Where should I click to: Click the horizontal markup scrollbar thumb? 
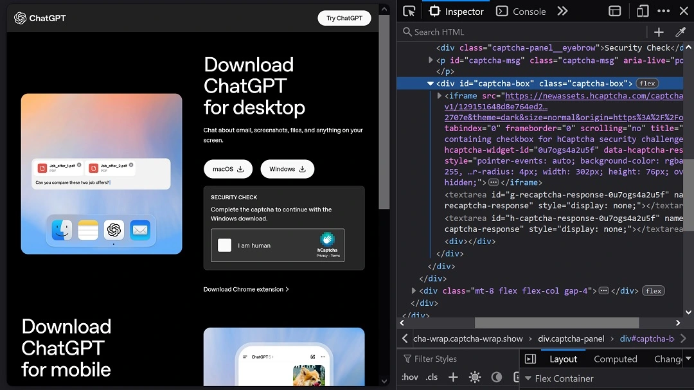[556, 323]
